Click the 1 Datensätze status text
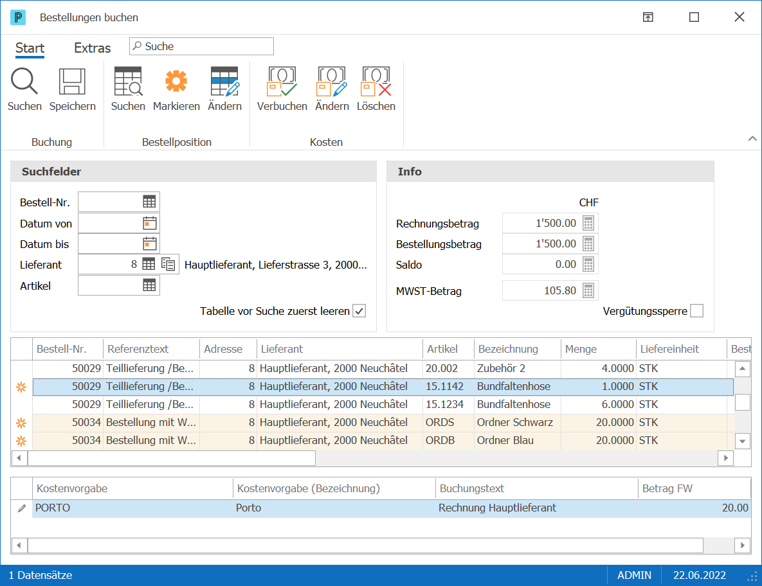The image size is (762, 586). (x=41, y=575)
